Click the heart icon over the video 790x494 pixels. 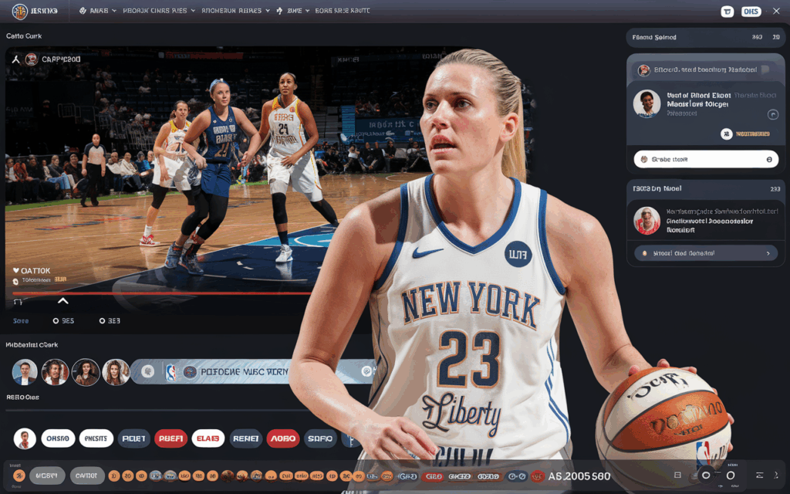(x=15, y=270)
